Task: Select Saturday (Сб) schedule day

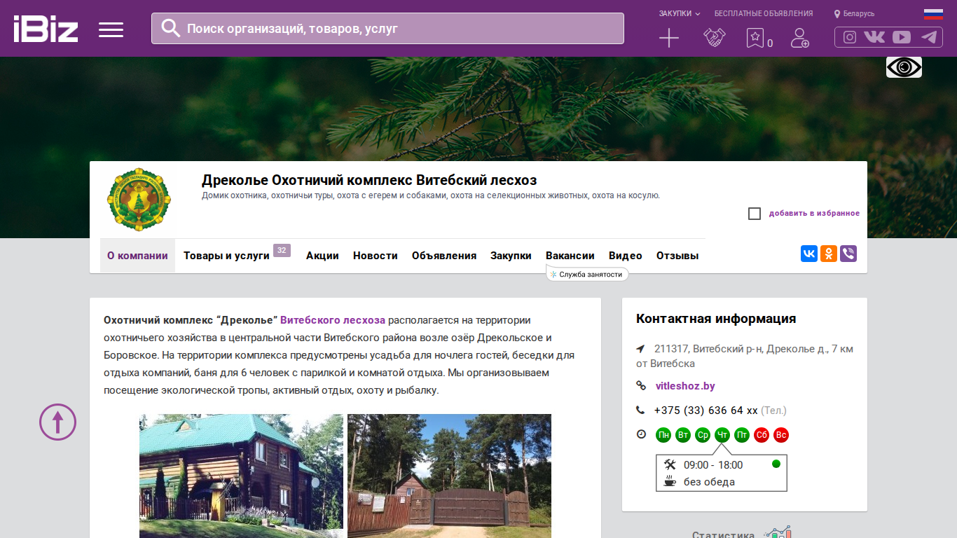Action: (x=762, y=435)
